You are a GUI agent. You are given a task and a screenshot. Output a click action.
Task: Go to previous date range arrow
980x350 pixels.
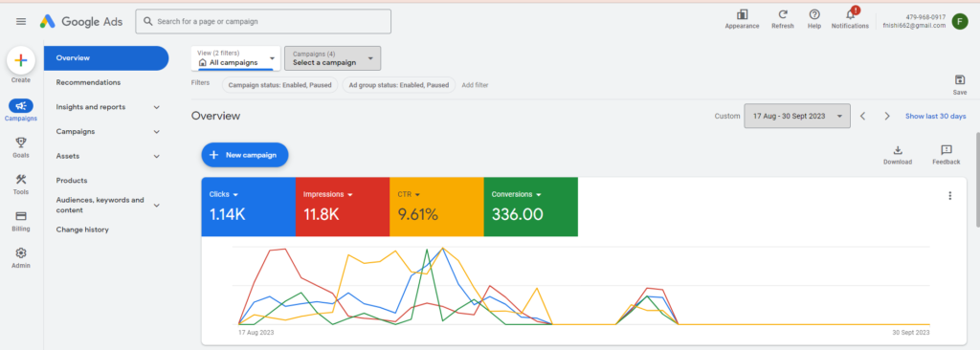(862, 117)
